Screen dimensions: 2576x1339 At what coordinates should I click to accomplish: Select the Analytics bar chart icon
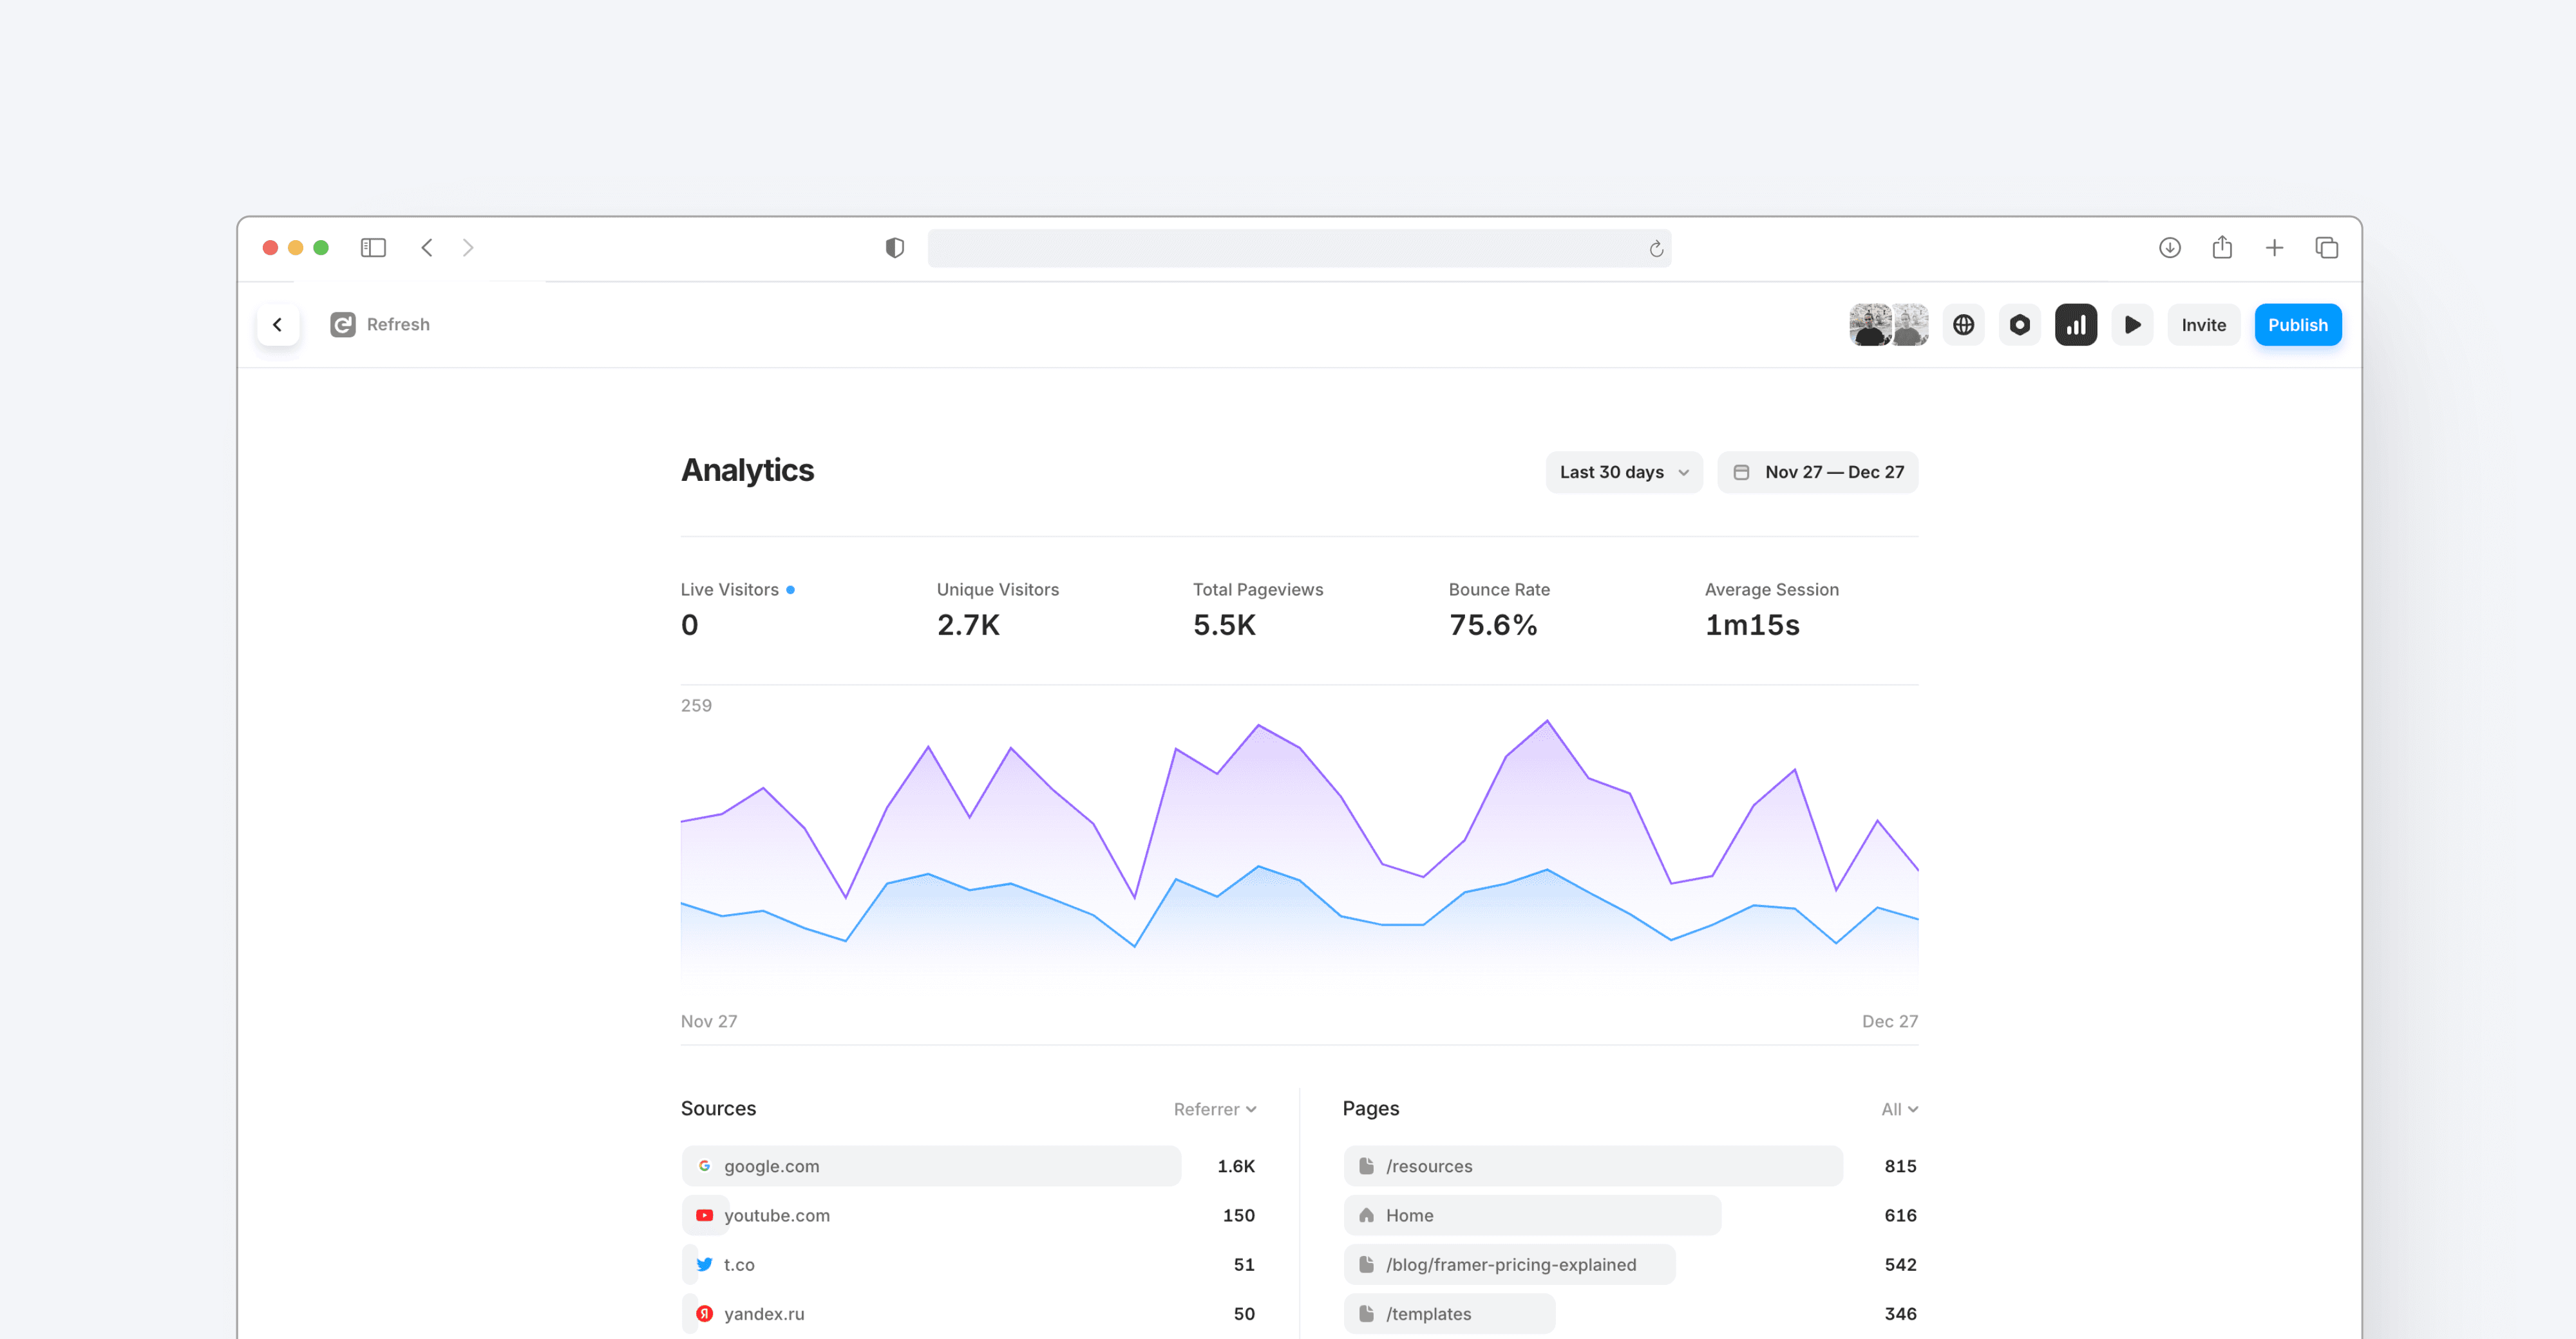coord(2076,324)
